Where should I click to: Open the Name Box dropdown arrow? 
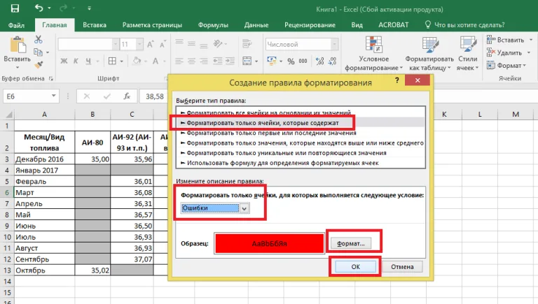point(53,96)
